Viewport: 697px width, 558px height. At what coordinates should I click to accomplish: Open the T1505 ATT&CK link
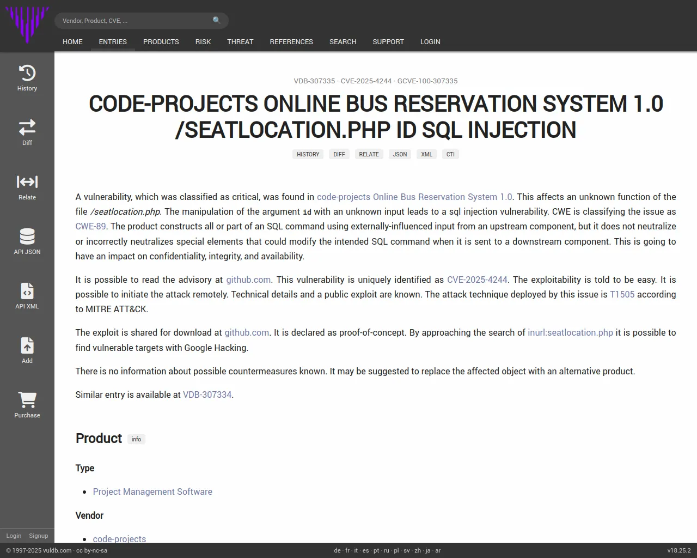tap(622, 294)
